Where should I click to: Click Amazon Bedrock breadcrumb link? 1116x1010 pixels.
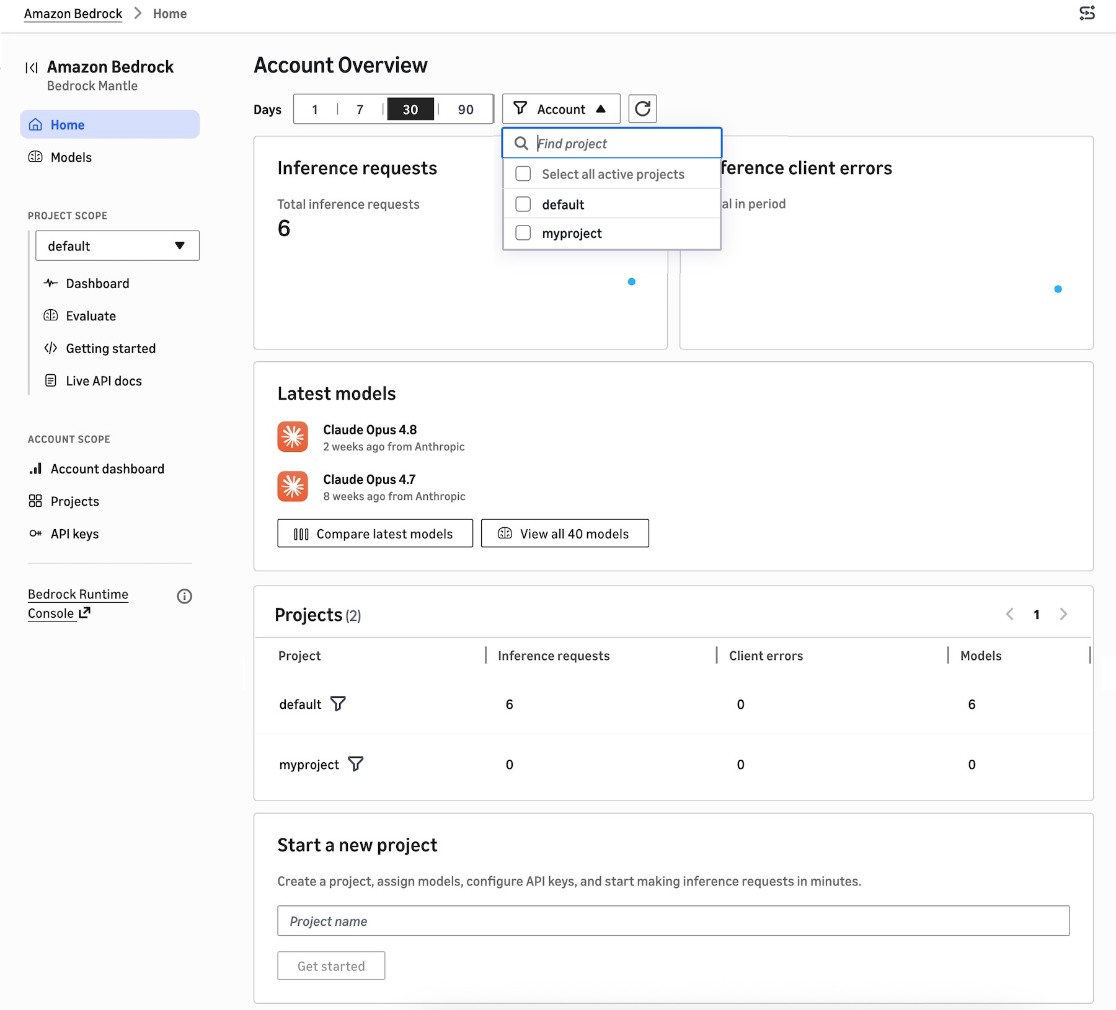[73, 14]
